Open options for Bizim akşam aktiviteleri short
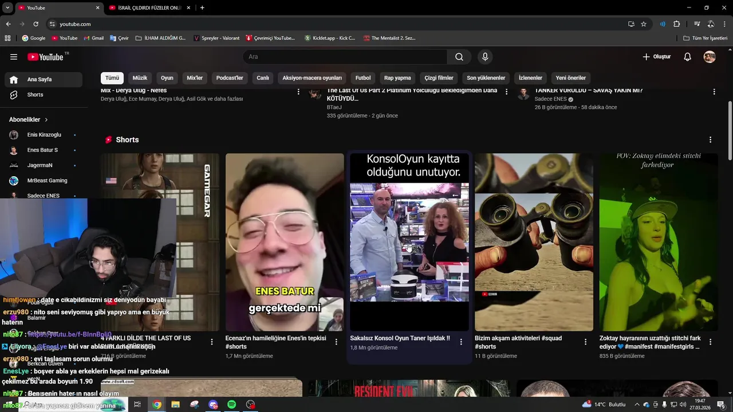 585,342
